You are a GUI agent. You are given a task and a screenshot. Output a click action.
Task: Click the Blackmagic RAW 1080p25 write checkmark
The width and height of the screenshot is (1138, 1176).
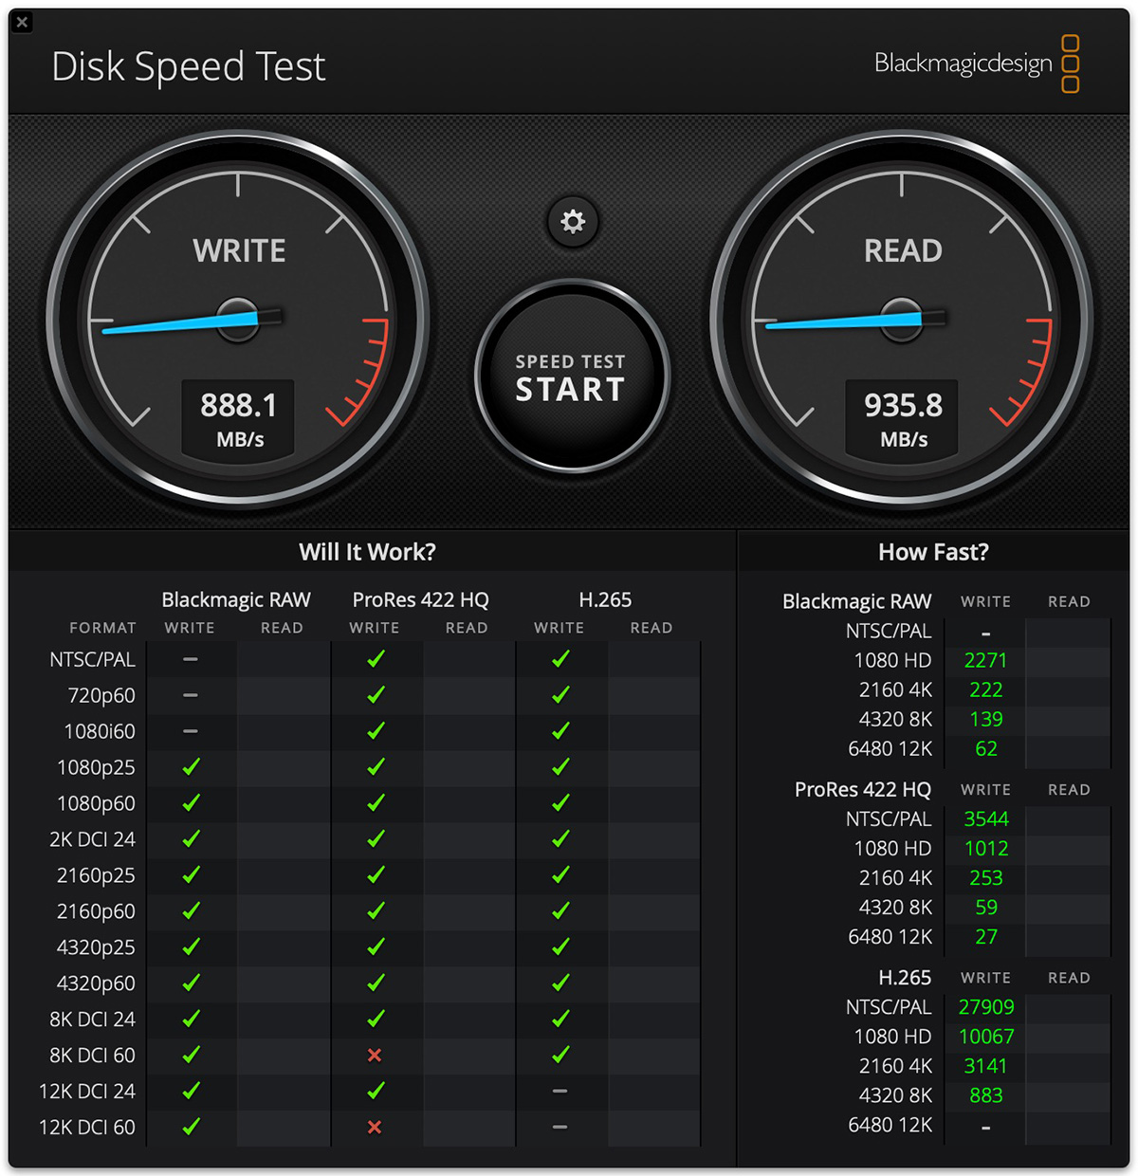191,766
